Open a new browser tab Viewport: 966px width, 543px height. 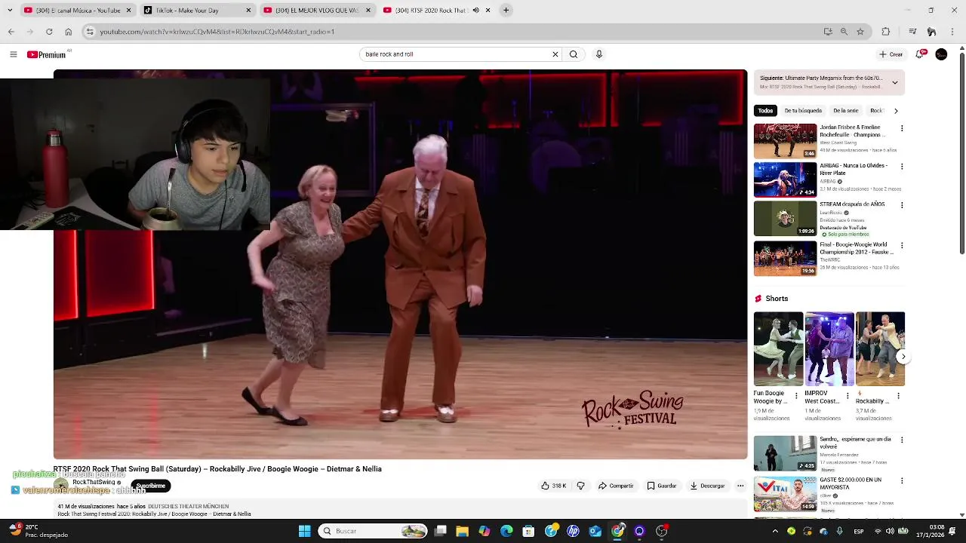(x=506, y=11)
